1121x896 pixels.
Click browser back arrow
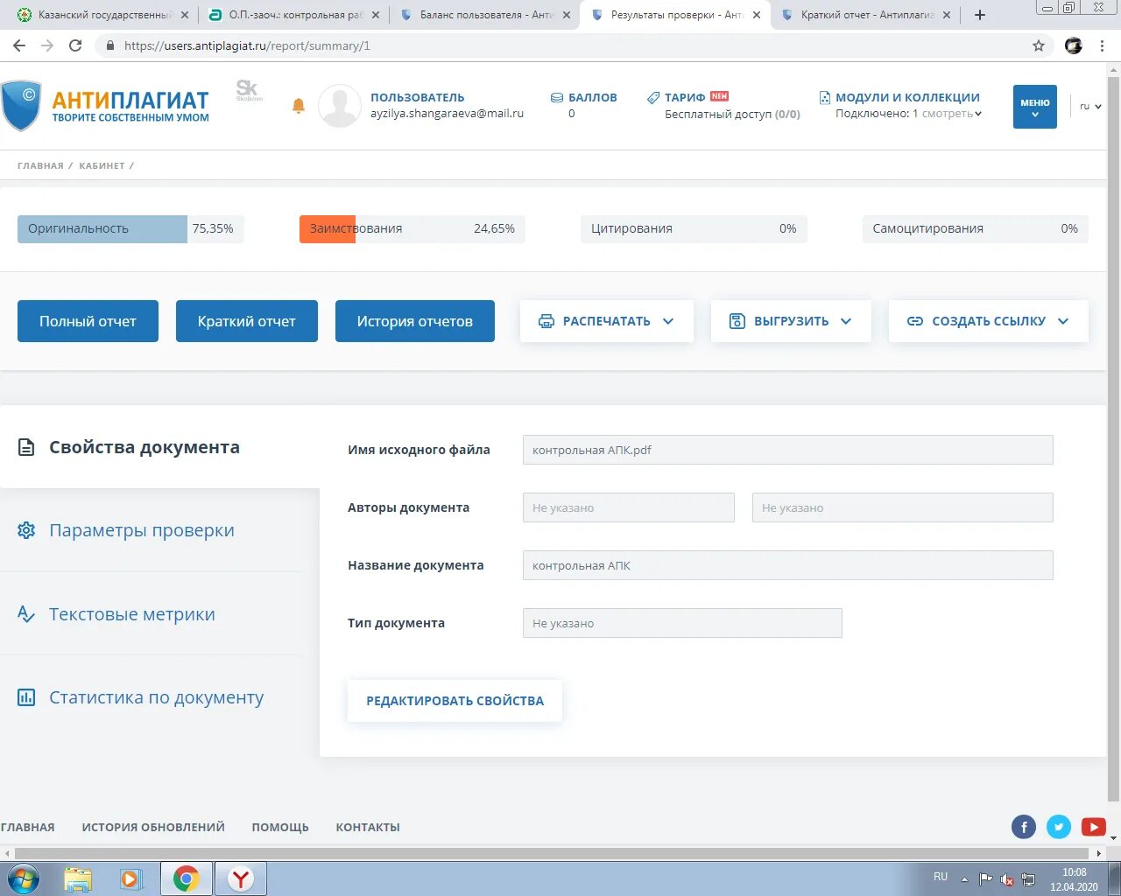pyautogui.click(x=19, y=45)
